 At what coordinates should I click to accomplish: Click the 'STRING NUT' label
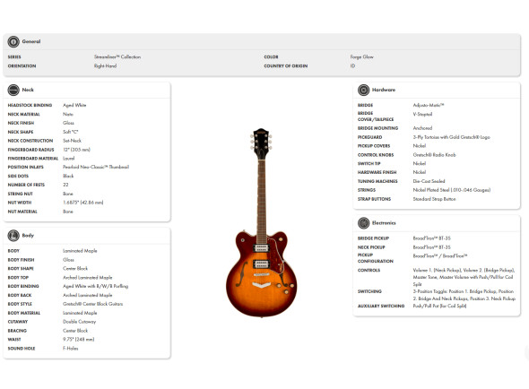click(x=21, y=194)
